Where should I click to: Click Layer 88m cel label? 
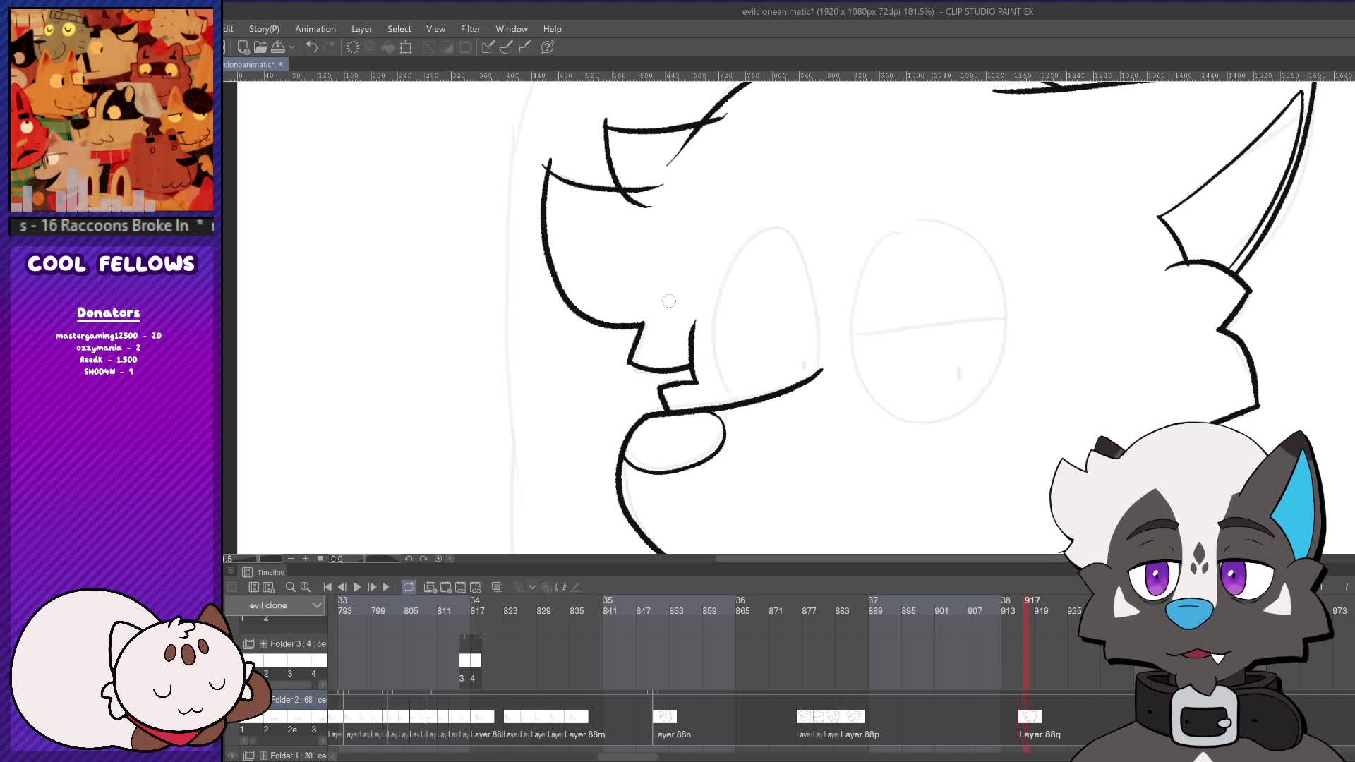pyautogui.click(x=584, y=734)
